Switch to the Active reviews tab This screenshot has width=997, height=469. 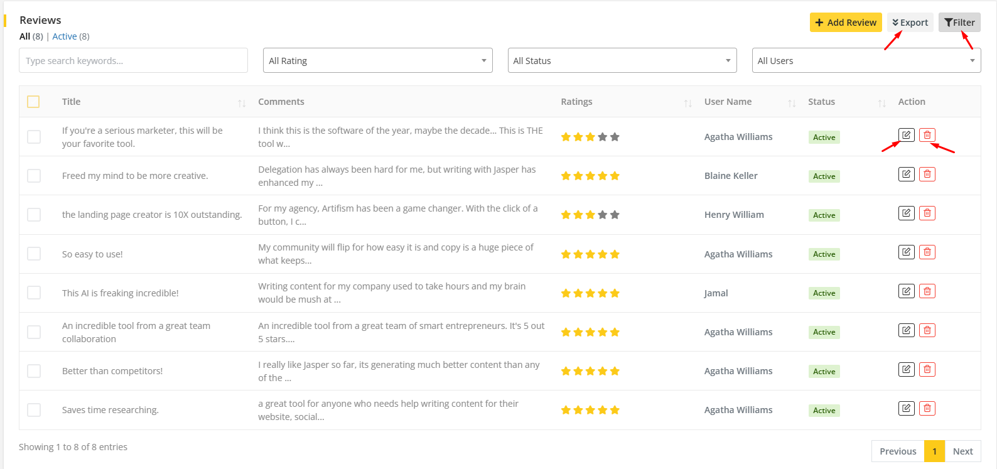65,36
